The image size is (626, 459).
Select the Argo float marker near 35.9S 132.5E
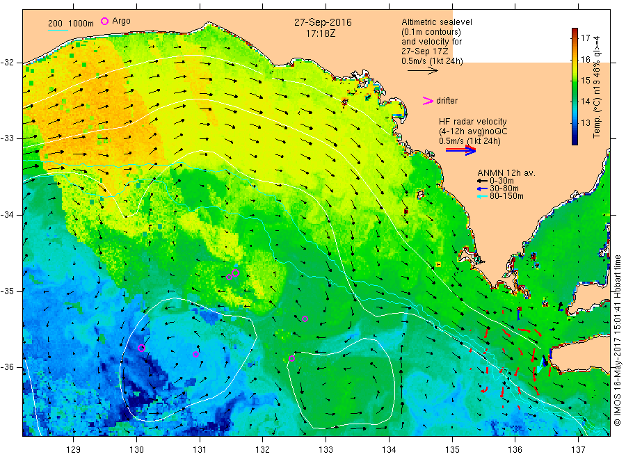pyautogui.click(x=292, y=358)
